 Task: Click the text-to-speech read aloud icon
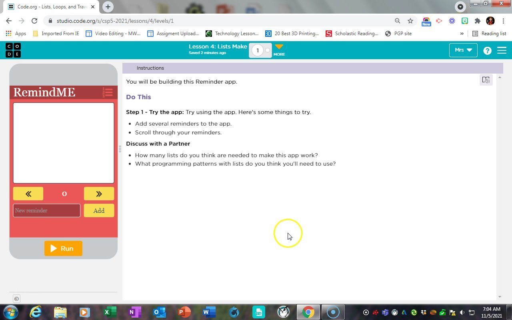(x=486, y=80)
